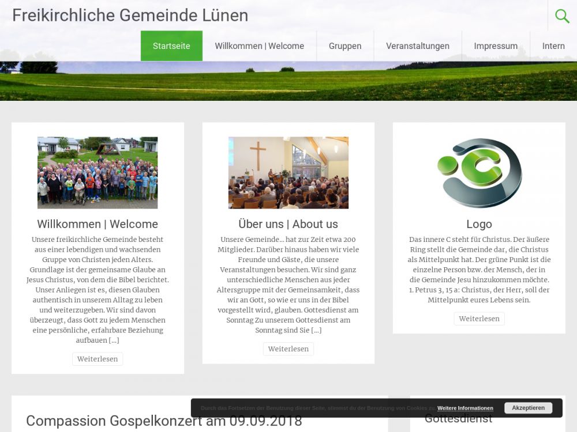This screenshot has height=432, width=577.
Task: Go to Veranstaltungen menu item
Action: 418,46
